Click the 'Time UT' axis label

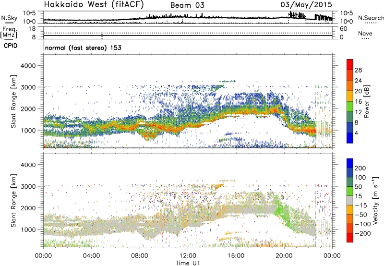pyautogui.click(x=188, y=263)
